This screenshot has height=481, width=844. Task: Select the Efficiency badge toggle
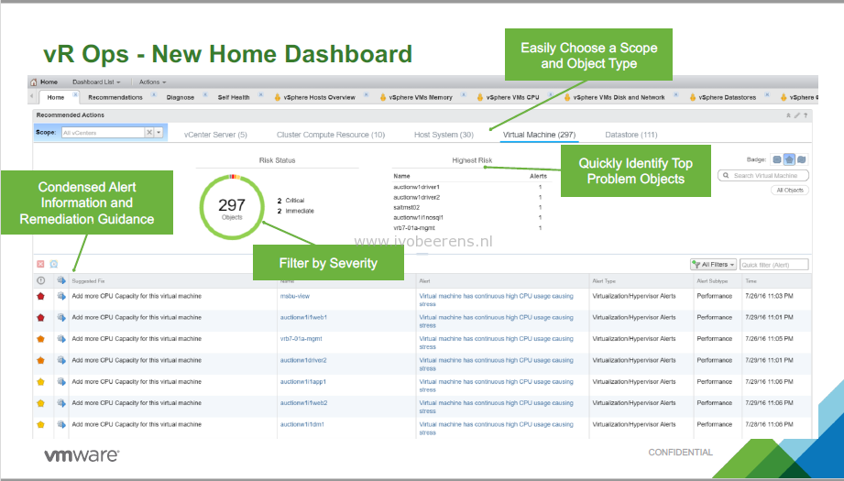[x=802, y=159]
